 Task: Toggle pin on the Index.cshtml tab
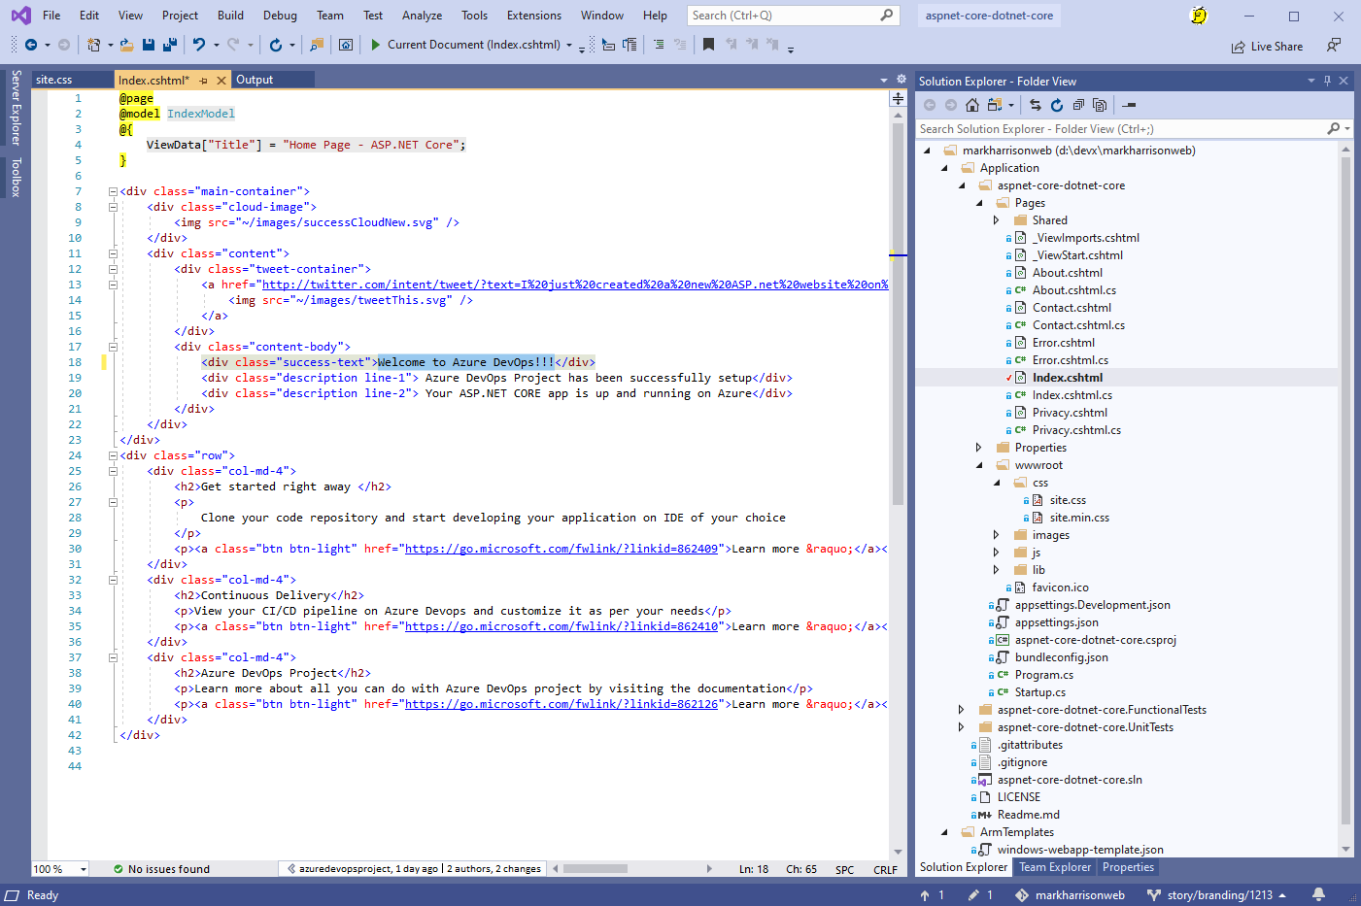point(203,81)
